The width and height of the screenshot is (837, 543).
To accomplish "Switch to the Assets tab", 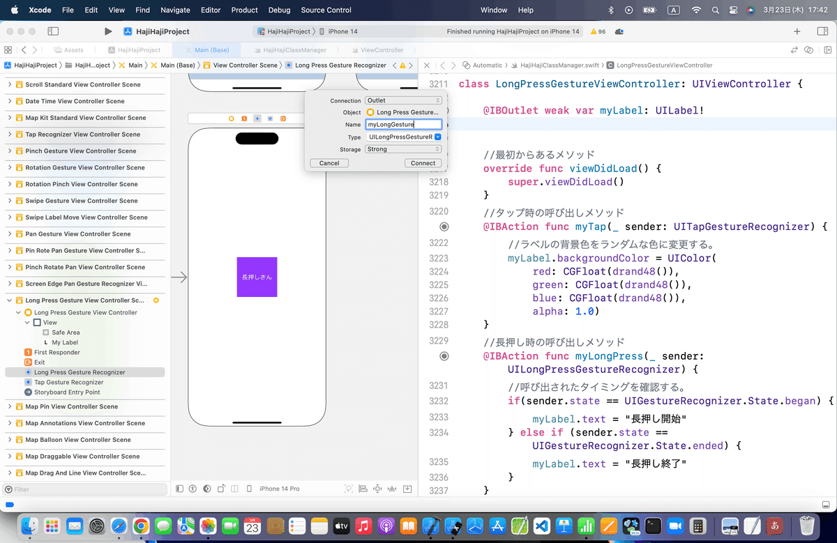I will (x=68, y=50).
